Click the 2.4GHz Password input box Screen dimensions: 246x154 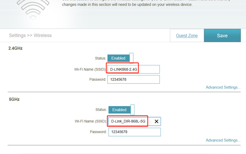pos(133,79)
